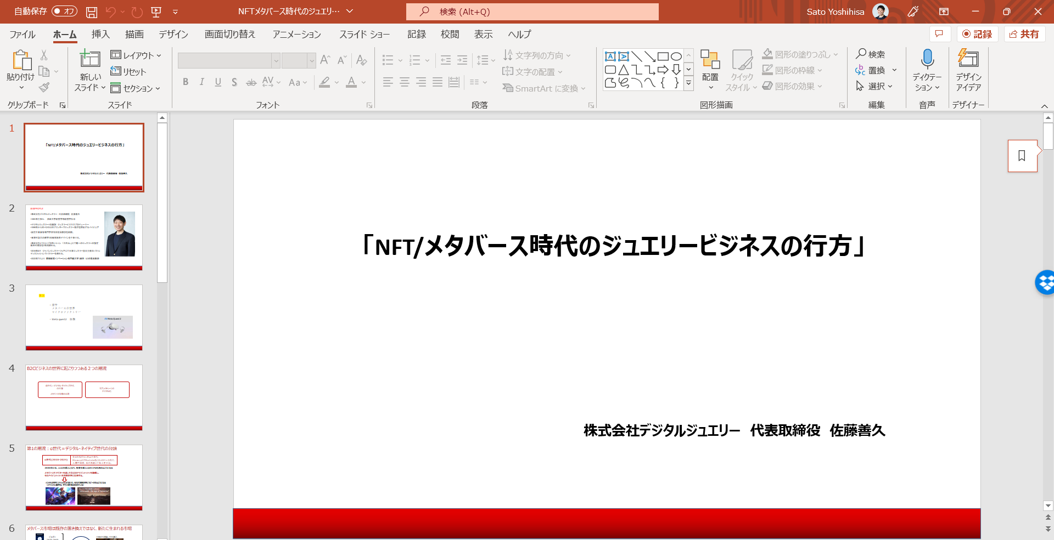Image resolution: width=1054 pixels, height=540 pixels.
Task: Click the Format Painter brush icon
Action: tap(44, 87)
